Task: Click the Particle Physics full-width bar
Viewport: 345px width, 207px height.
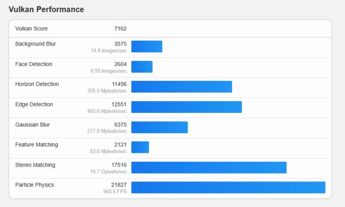Action: pyautogui.click(x=228, y=187)
